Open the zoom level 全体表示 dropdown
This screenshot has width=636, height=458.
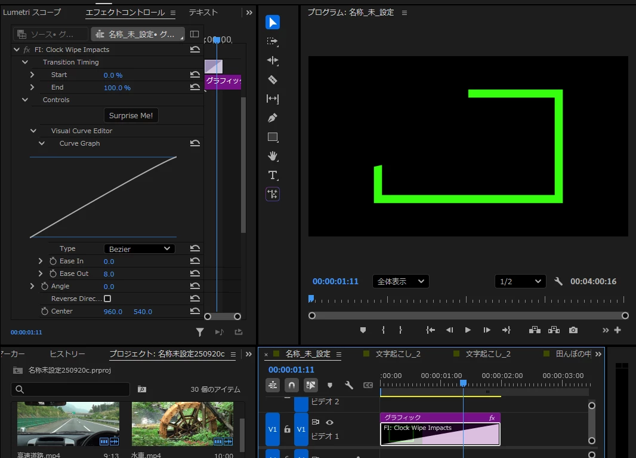(x=401, y=281)
